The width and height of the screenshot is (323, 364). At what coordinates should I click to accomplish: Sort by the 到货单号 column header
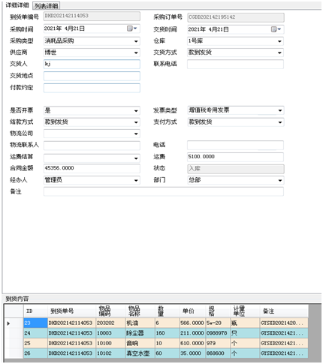71,311
